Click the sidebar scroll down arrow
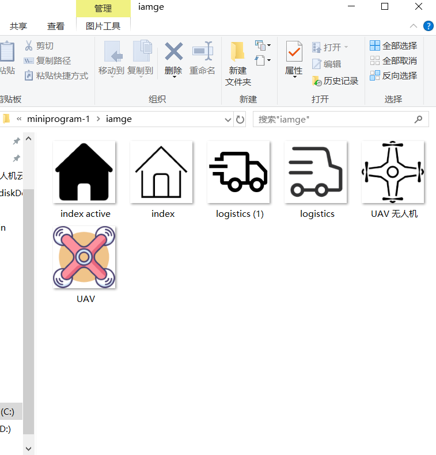436x455 pixels. point(28,449)
